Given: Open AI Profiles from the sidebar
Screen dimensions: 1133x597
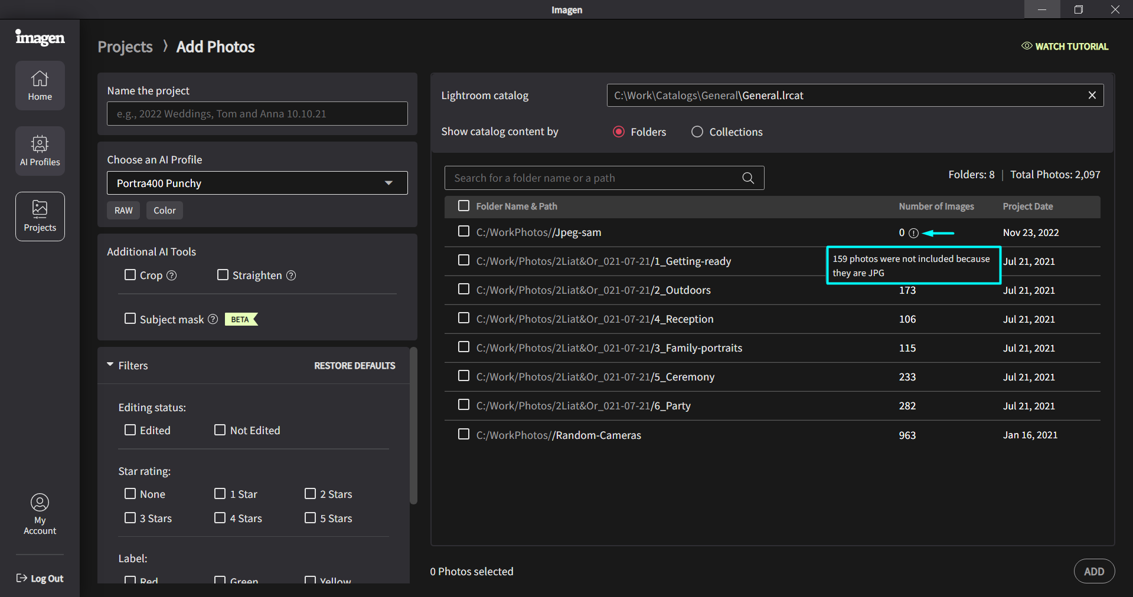Looking at the screenshot, I should pos(40,151).
